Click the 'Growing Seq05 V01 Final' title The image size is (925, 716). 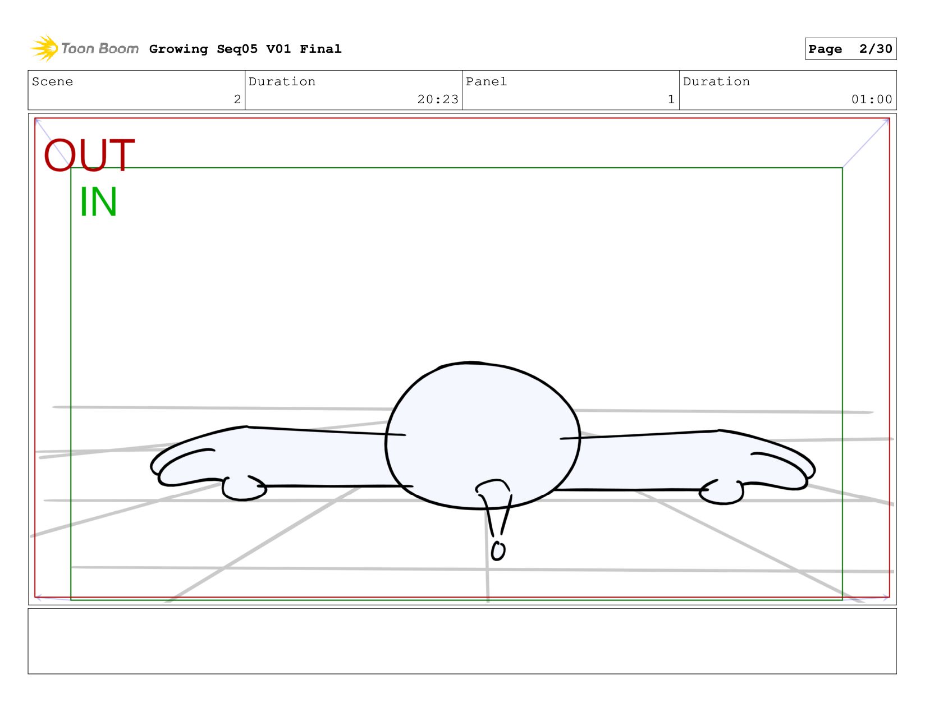click(245, 49)
